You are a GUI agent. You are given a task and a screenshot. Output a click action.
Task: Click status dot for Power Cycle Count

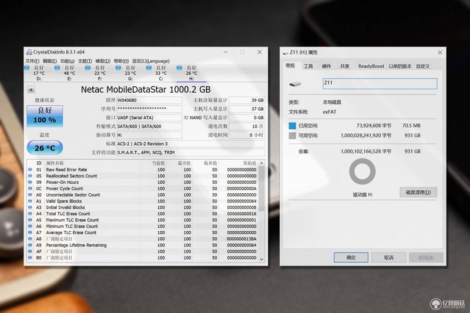tap(30, 189)
